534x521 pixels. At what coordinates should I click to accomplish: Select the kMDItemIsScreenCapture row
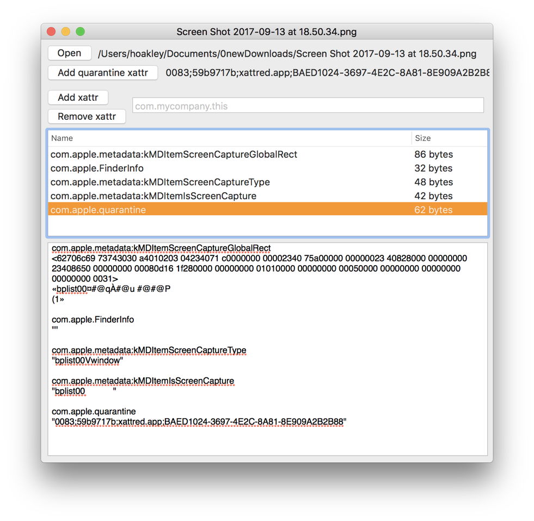pos(154,196)
